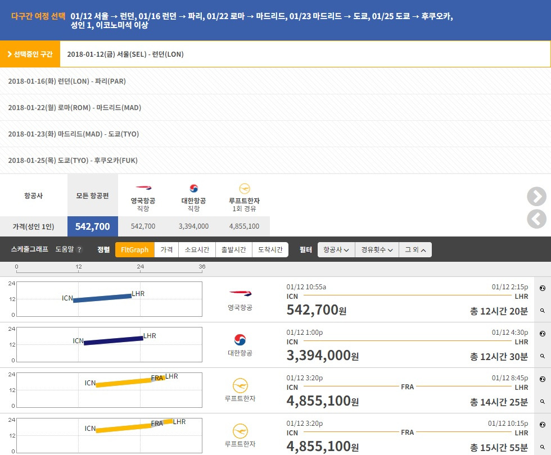The height and width of the screenshot is (455, 551).
Task: Select 모든 항공편 column
Action: tap(93, 195)
